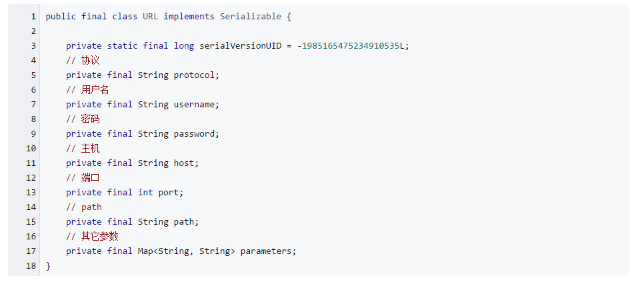Click the variable name port

(169, 193)
